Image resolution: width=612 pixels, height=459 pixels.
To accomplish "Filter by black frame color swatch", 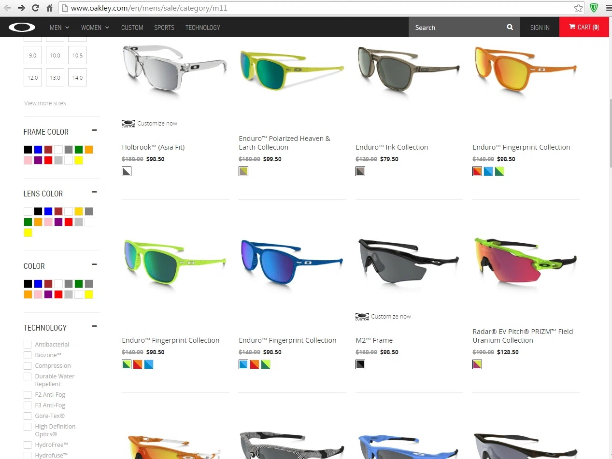I will point(28,150).
